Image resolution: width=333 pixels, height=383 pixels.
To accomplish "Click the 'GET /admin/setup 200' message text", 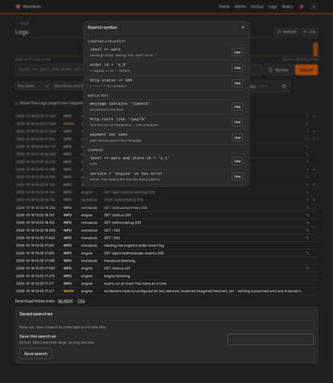I will click(122, 223).
